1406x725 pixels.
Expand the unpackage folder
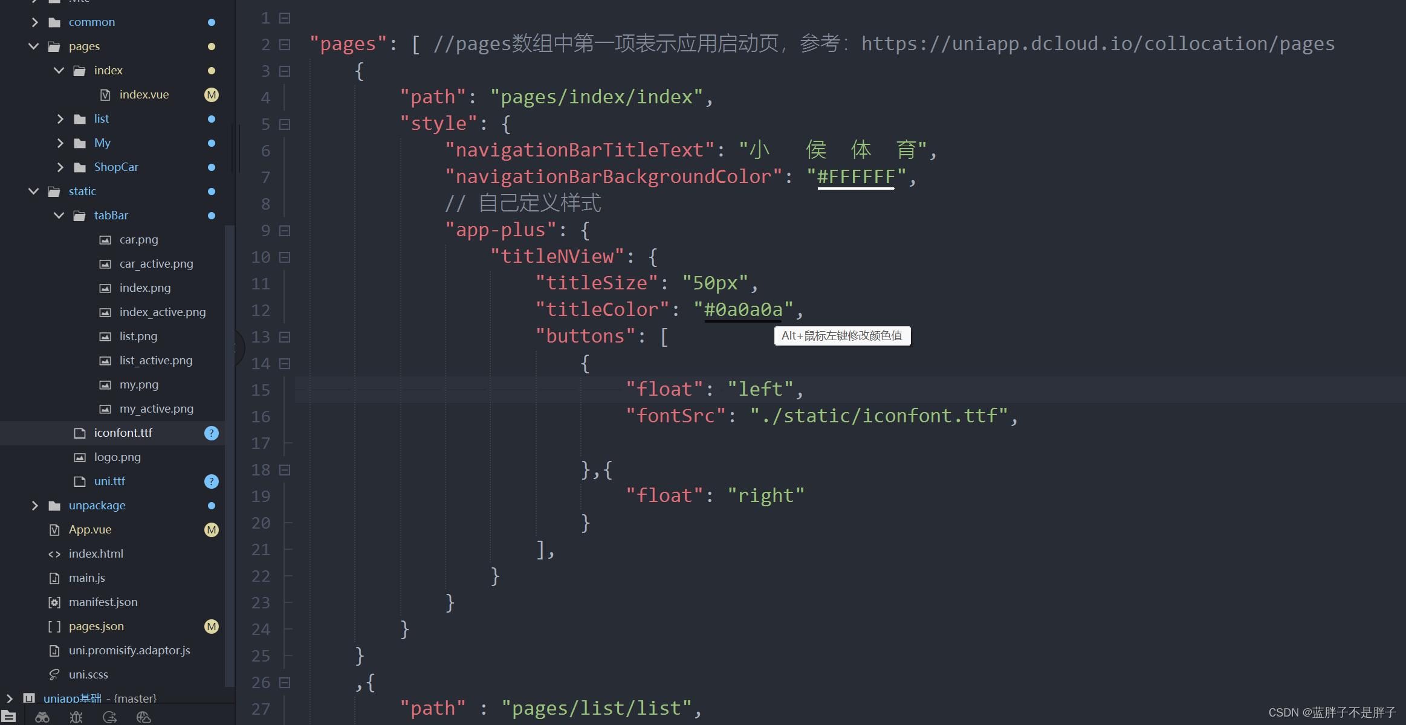click(x=34, y=506)
